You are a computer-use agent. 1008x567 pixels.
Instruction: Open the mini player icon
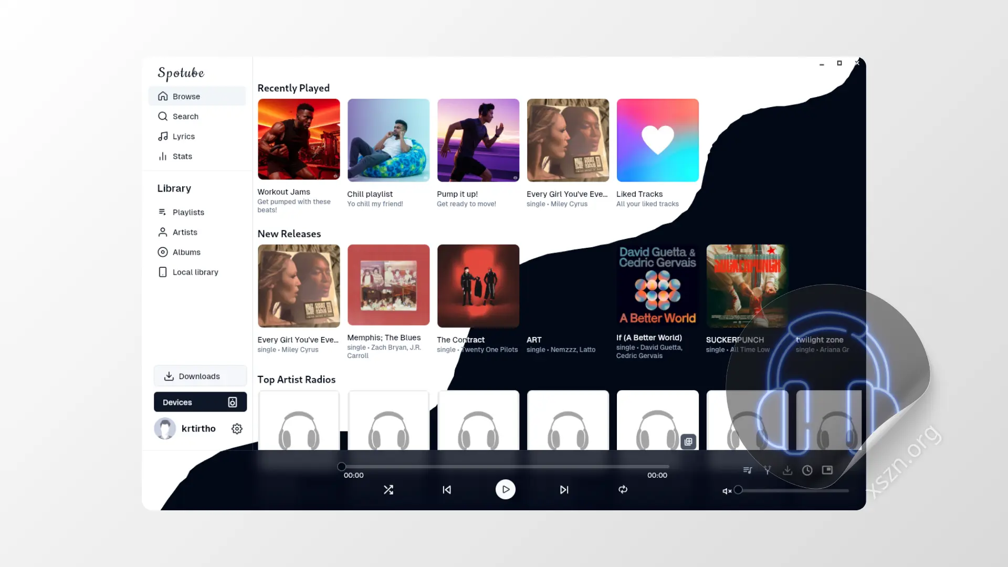coord(827,470)
